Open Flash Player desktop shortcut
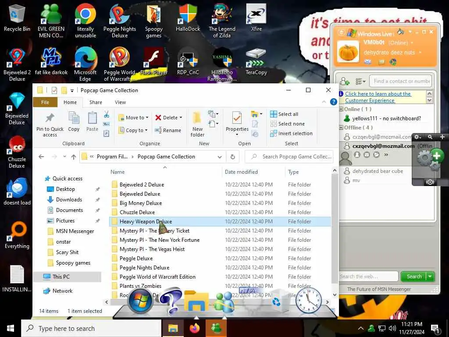 (x=154, y=62)
